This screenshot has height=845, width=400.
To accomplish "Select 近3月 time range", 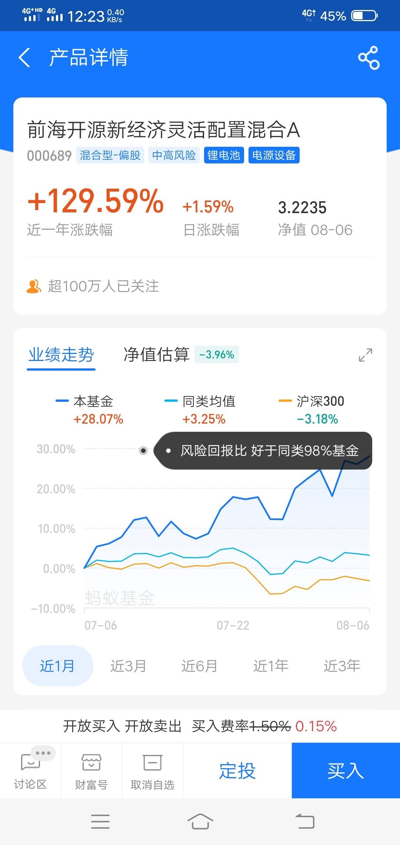I will tap(128, 666).
